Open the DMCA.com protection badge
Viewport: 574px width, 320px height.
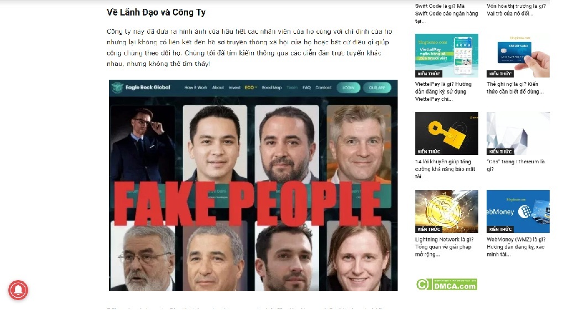point(447,284)
